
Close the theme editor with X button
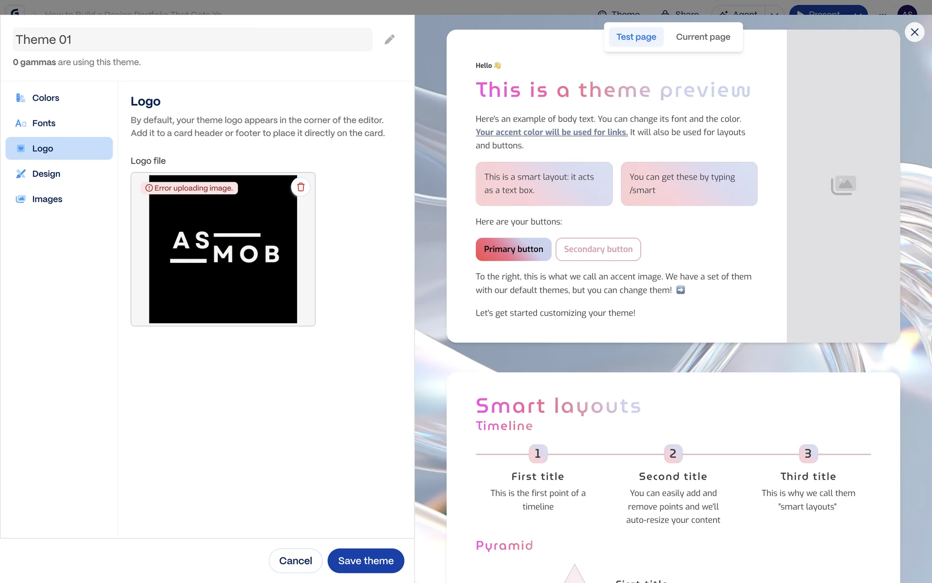[x=915, y=32]
